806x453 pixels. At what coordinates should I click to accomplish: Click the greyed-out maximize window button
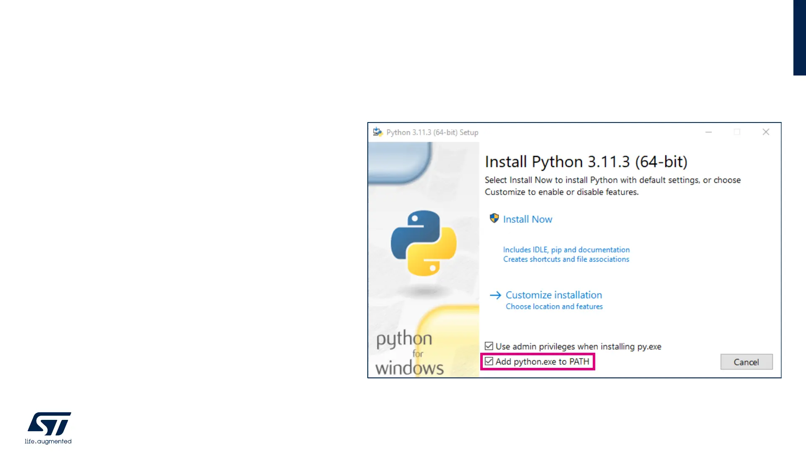[737, 132]
